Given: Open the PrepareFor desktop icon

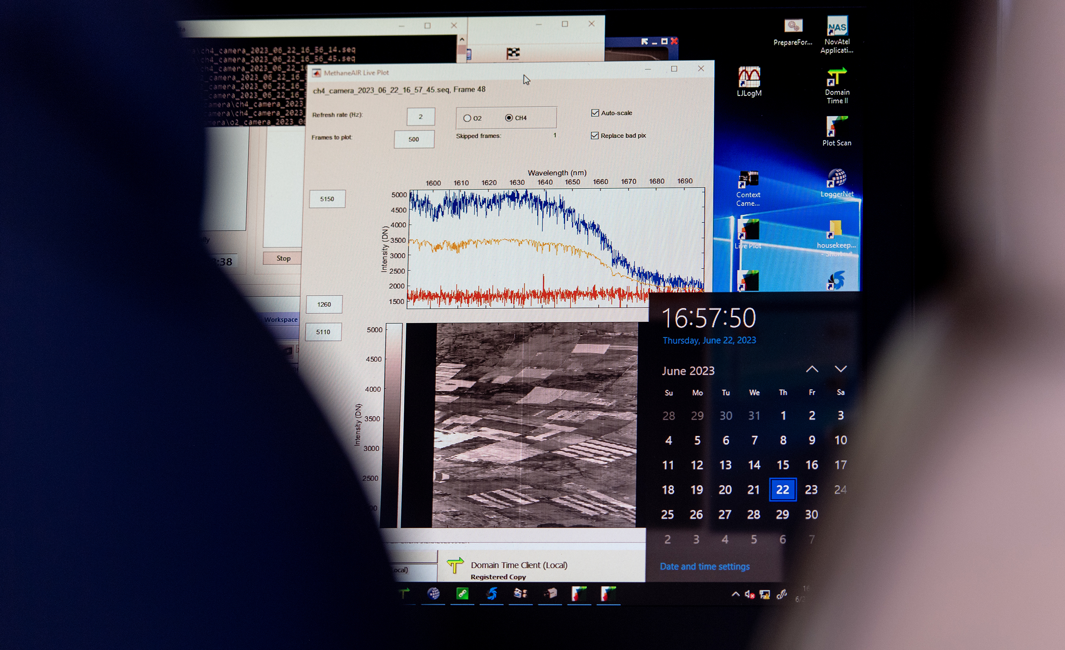Looking at the screenshot, I should pos(792,27).
